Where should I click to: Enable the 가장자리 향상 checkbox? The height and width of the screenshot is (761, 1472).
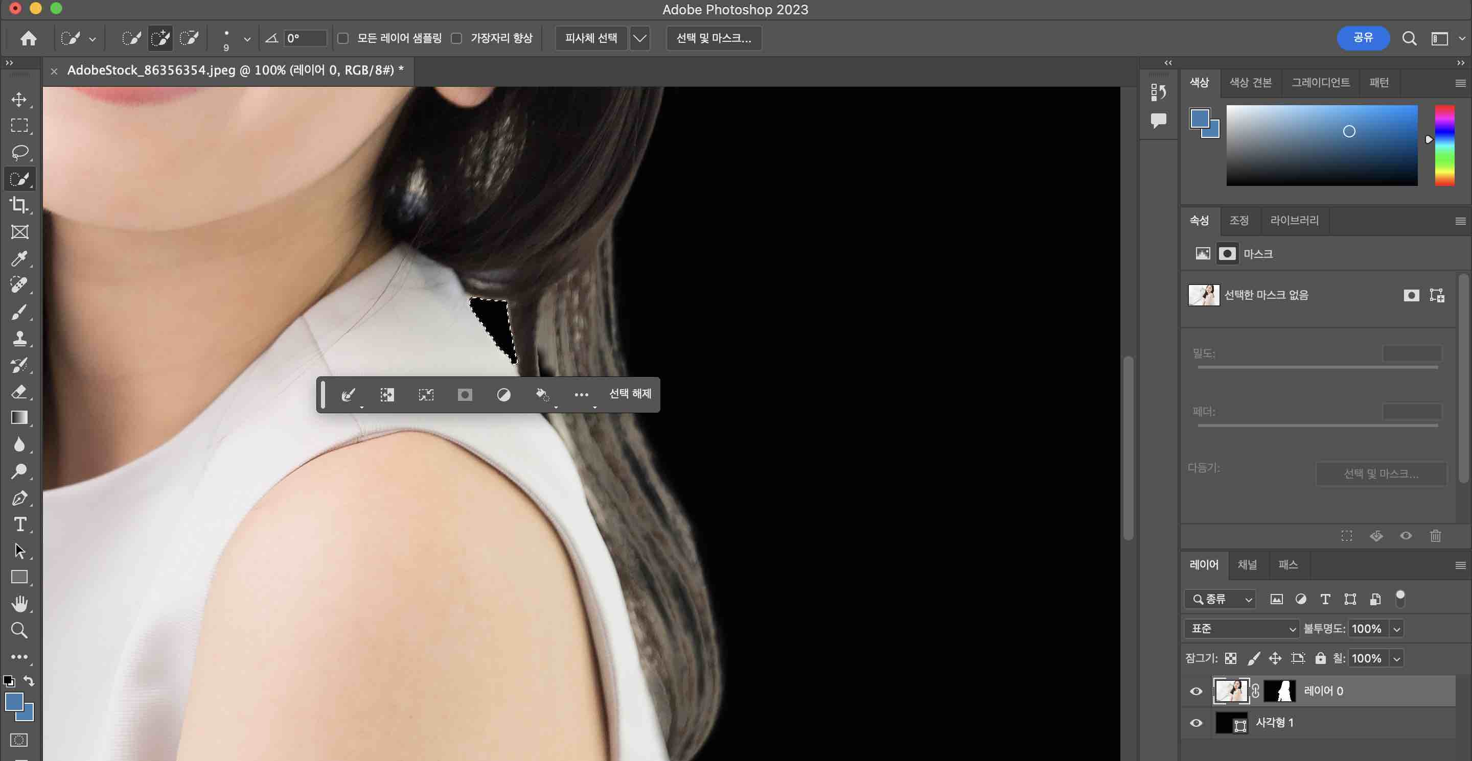coord(456,38)
